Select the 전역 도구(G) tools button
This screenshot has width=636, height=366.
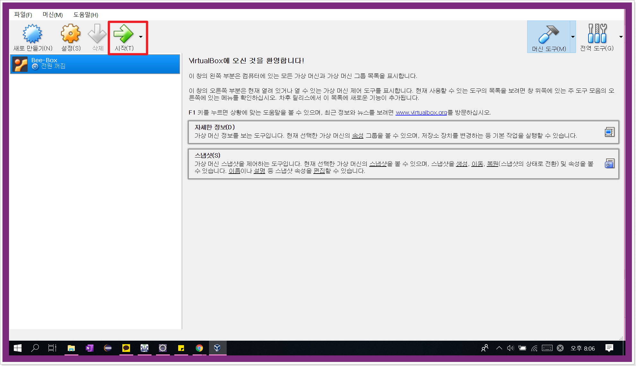[x=597, y=37]
